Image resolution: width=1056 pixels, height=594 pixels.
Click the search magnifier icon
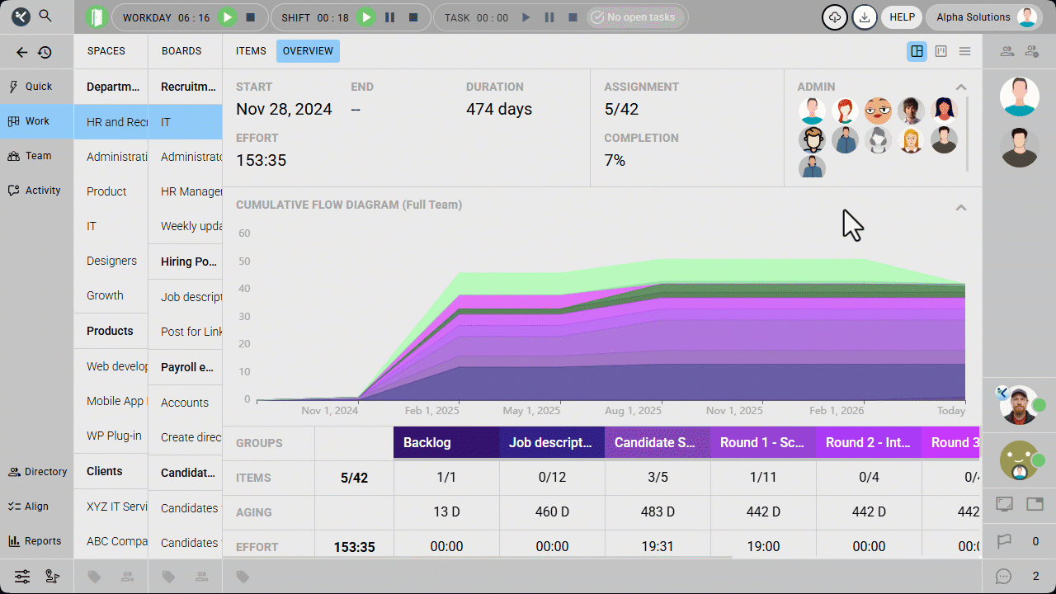(45, 16)
